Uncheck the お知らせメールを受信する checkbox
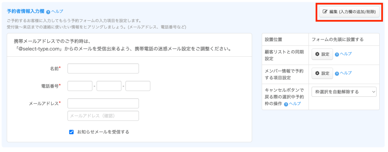 coord(71,132)
